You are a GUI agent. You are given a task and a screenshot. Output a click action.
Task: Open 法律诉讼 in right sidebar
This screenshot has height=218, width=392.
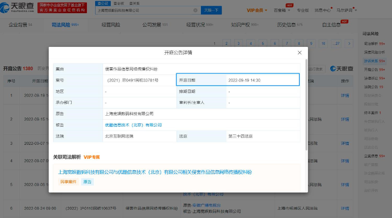[x=374, y=78]
